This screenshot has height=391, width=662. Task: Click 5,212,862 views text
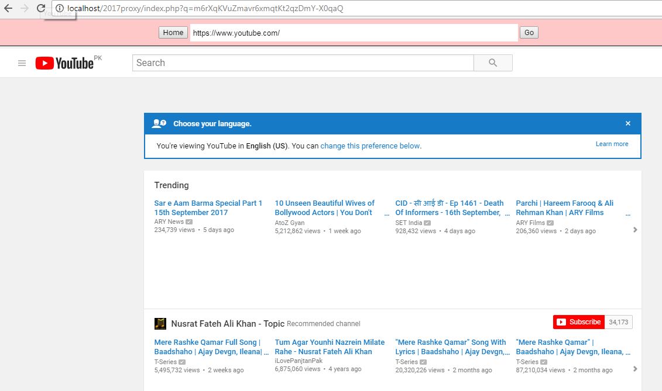(x=298, y=231)
